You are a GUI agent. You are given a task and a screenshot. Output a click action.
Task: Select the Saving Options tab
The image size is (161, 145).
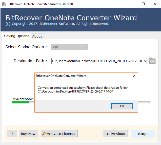pos(16,36)
